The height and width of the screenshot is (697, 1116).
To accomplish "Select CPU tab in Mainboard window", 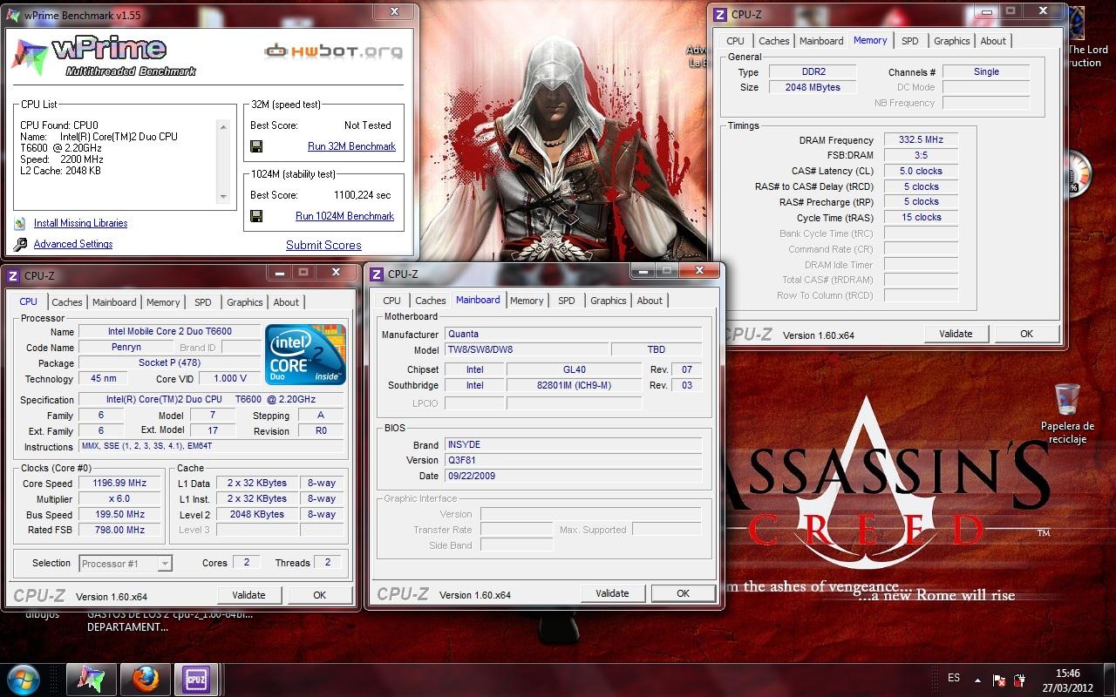I will (x=392, y=301).
